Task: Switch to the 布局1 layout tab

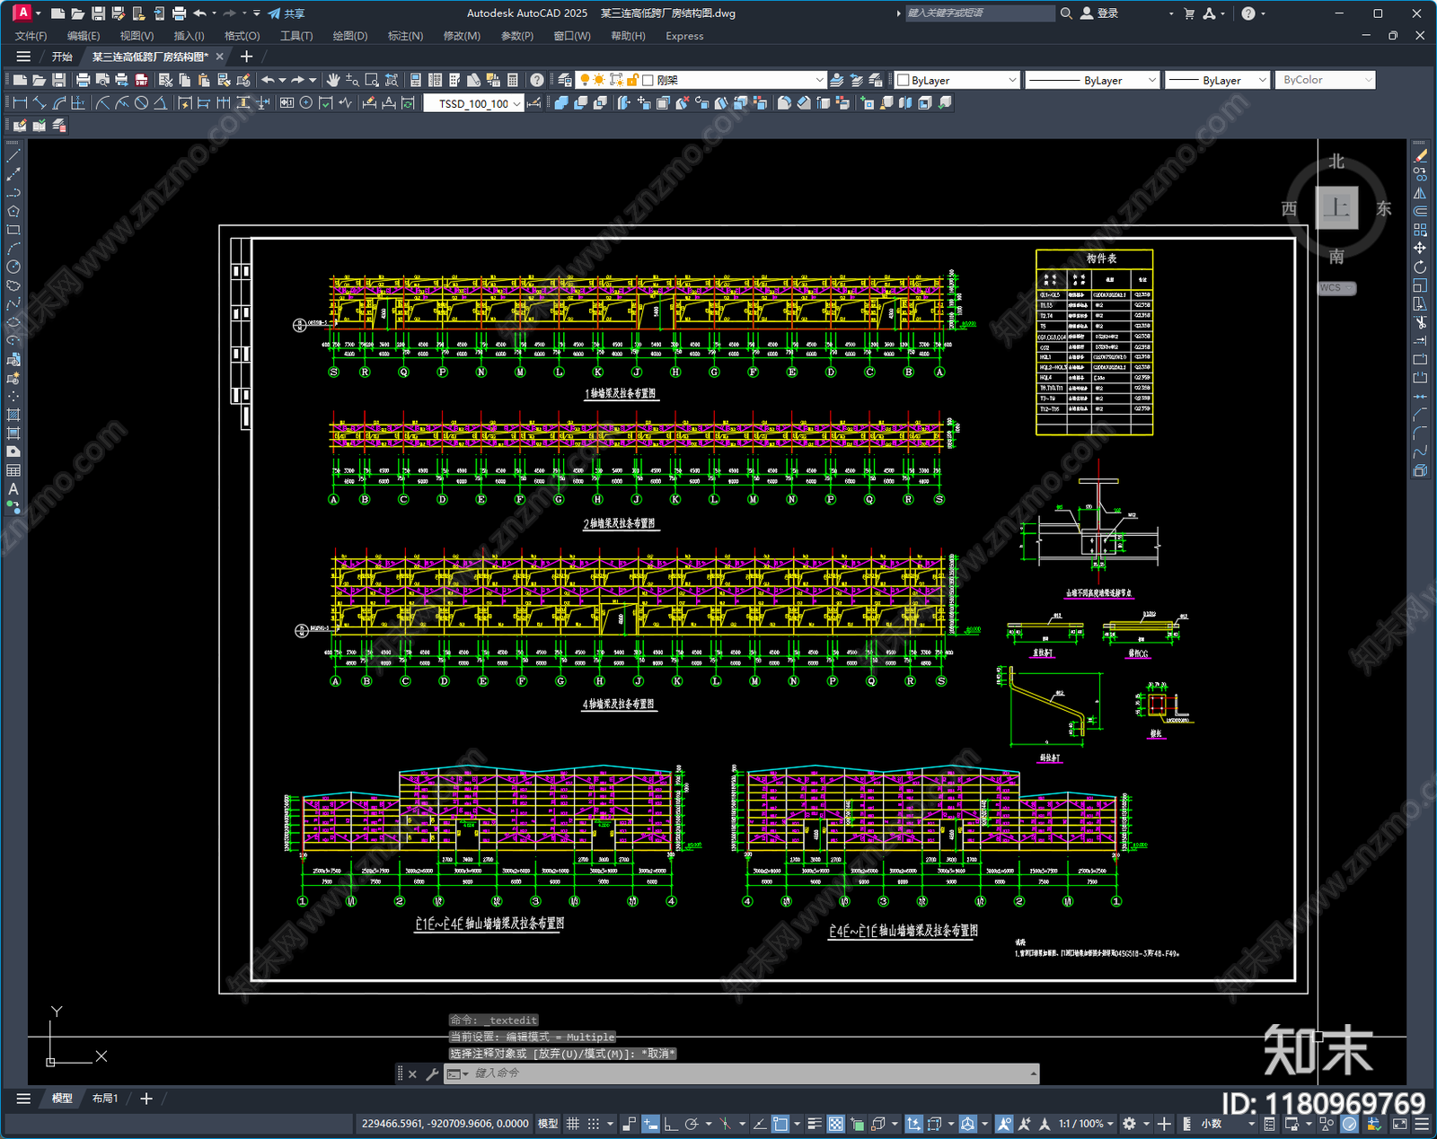Action: point(105,1098)
